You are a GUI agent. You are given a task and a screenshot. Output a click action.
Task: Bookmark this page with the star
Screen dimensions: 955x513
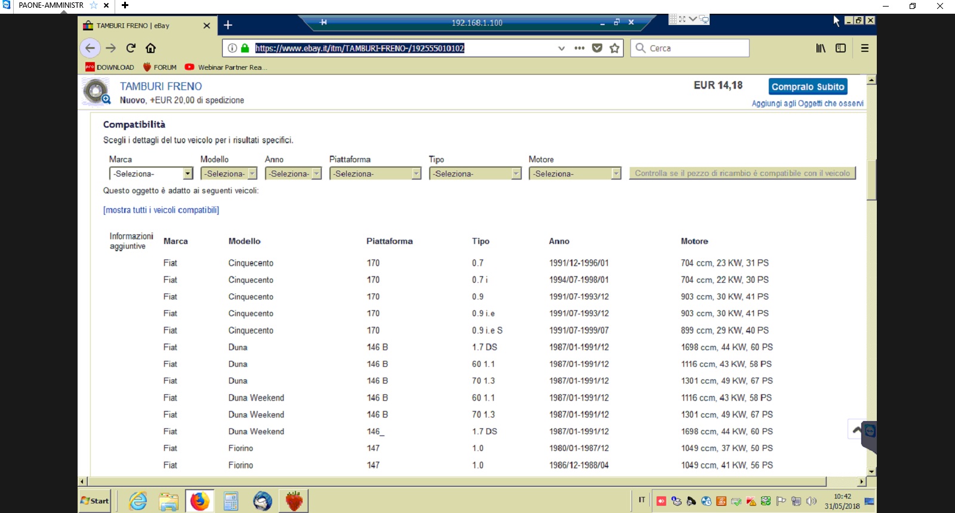pyautogui.click(x=615, y=48)
